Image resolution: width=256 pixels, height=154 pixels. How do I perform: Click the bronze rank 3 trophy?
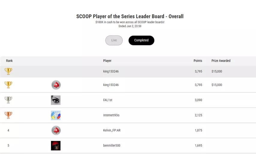click(x=8, y=115)
